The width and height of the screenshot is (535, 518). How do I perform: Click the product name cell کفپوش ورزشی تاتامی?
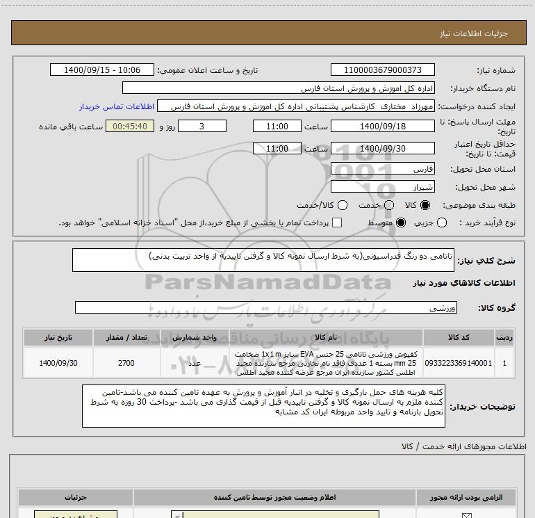point(325,363)
